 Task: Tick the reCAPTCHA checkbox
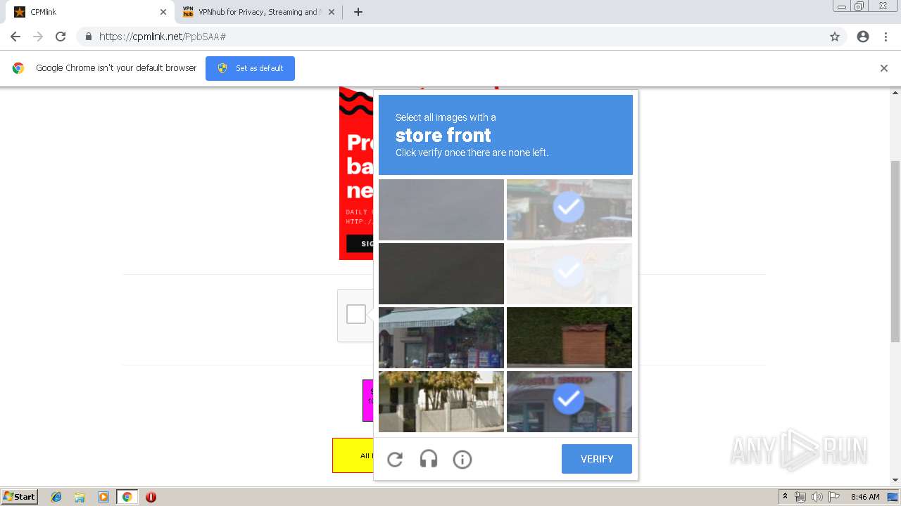click(356, 314)
